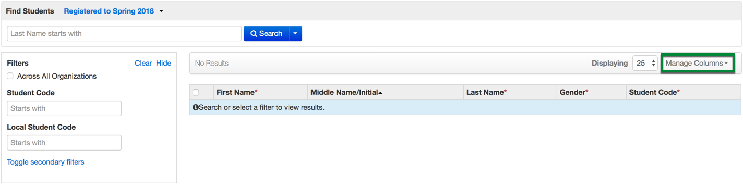The height and width of the screenshot is (188, 743).
Task: Expand the Registered to Spring 2018 dropdown
Action: (x=114, y=11)
